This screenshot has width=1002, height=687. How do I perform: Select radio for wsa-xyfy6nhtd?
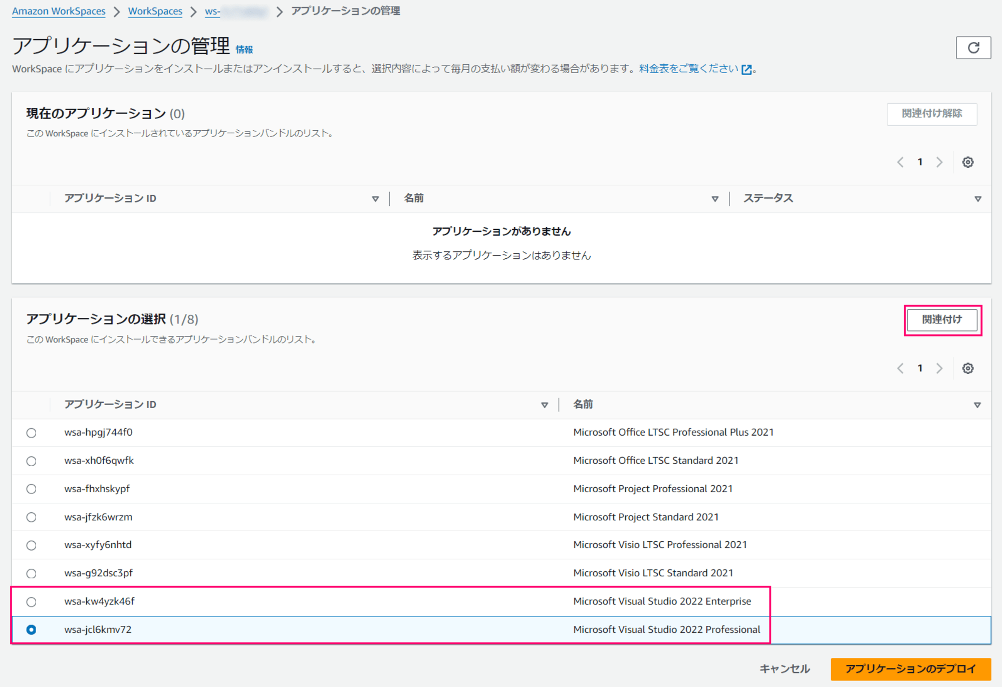pyautogui.click(x=31, y=545)
